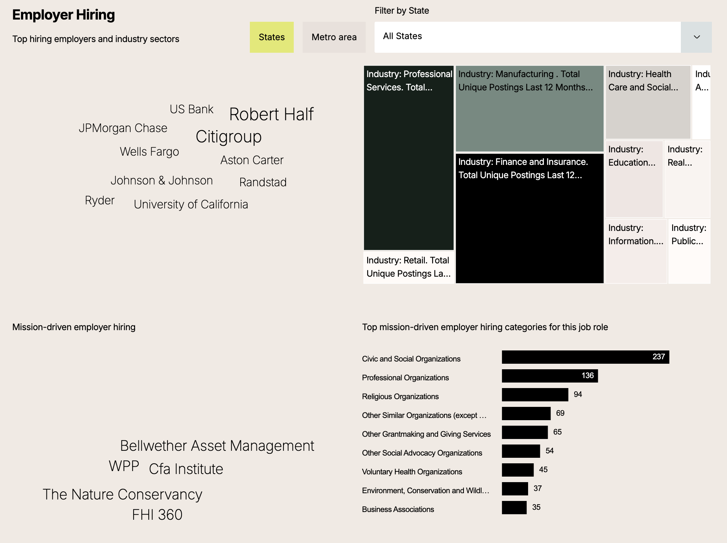Switch to Metro area view
This screenshot has height=543, width=727.
point(334,37)
